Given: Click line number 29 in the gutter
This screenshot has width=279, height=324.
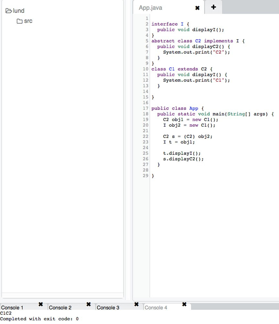Looking at the screenshot, I should pyautogui.click(x=145, y=176).
